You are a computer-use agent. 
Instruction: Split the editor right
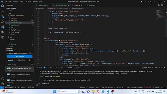pos(162,5)
